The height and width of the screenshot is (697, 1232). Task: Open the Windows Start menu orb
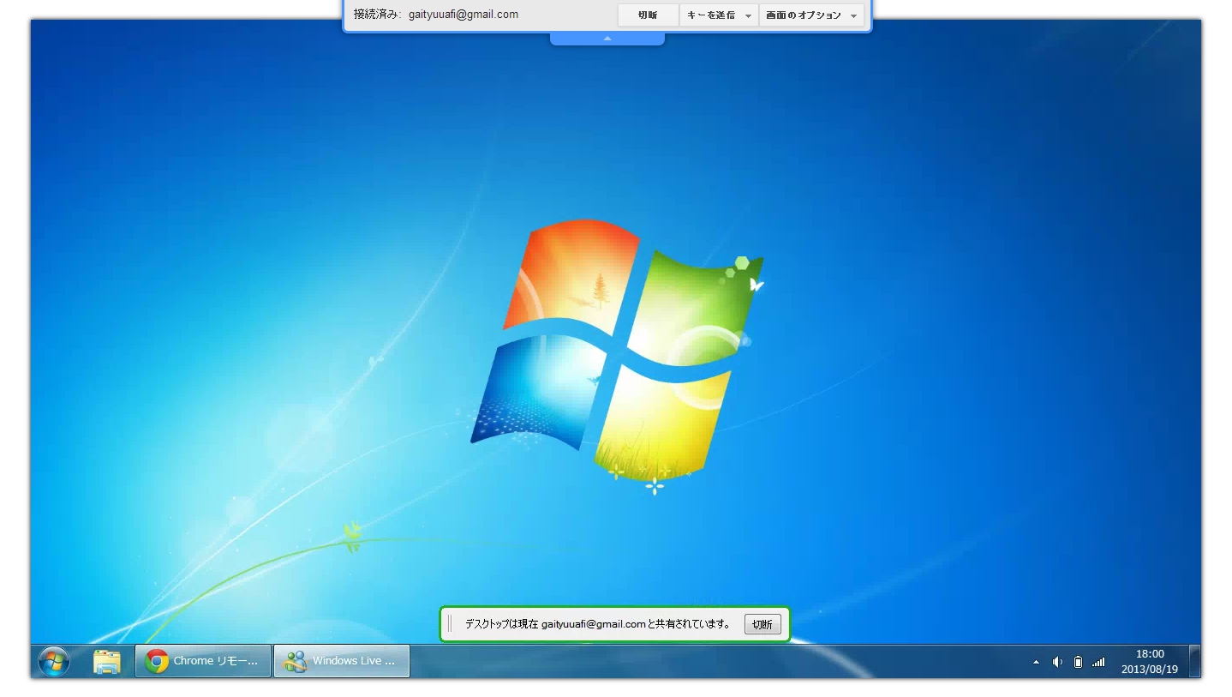[x=54, y=661]
